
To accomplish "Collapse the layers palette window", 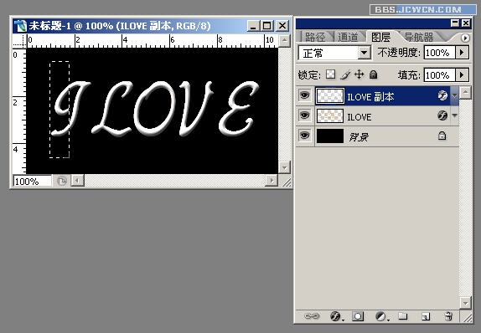I will [x=455, y=23].
